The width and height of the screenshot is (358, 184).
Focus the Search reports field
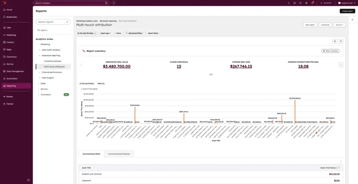tap(53, 22)
